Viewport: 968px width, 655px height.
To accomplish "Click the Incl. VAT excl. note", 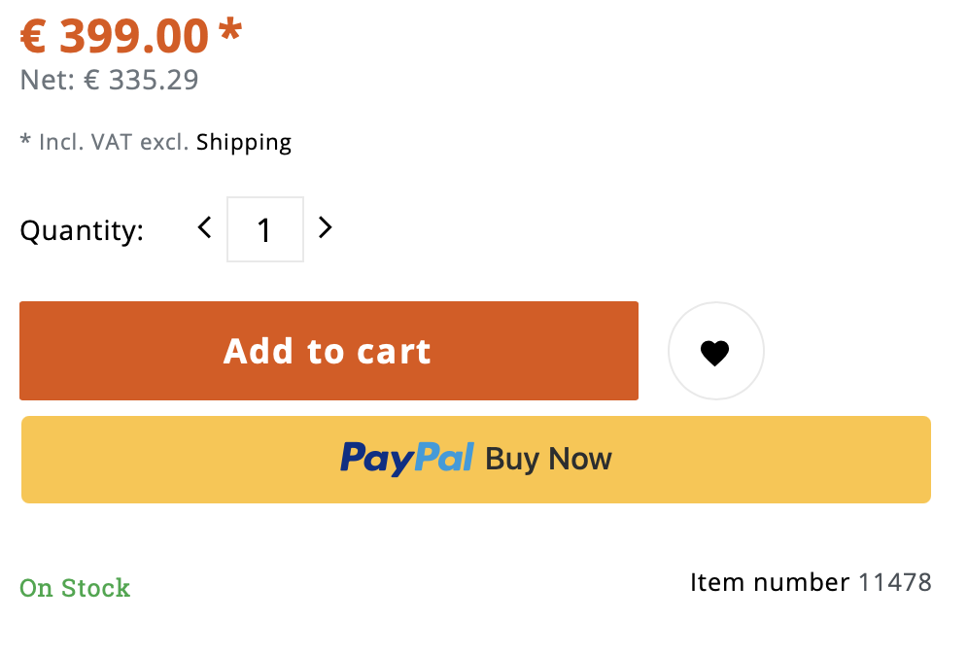I will (x=113, y=143).
